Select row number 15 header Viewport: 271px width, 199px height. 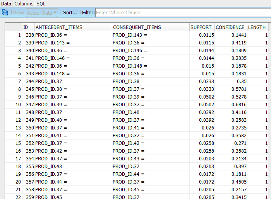click(x=14, y=143)
